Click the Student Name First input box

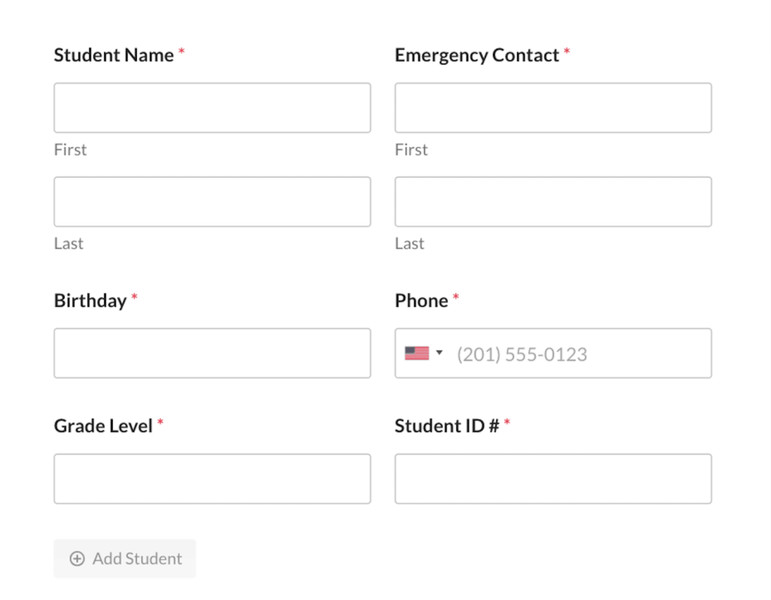tap(212, 108)
